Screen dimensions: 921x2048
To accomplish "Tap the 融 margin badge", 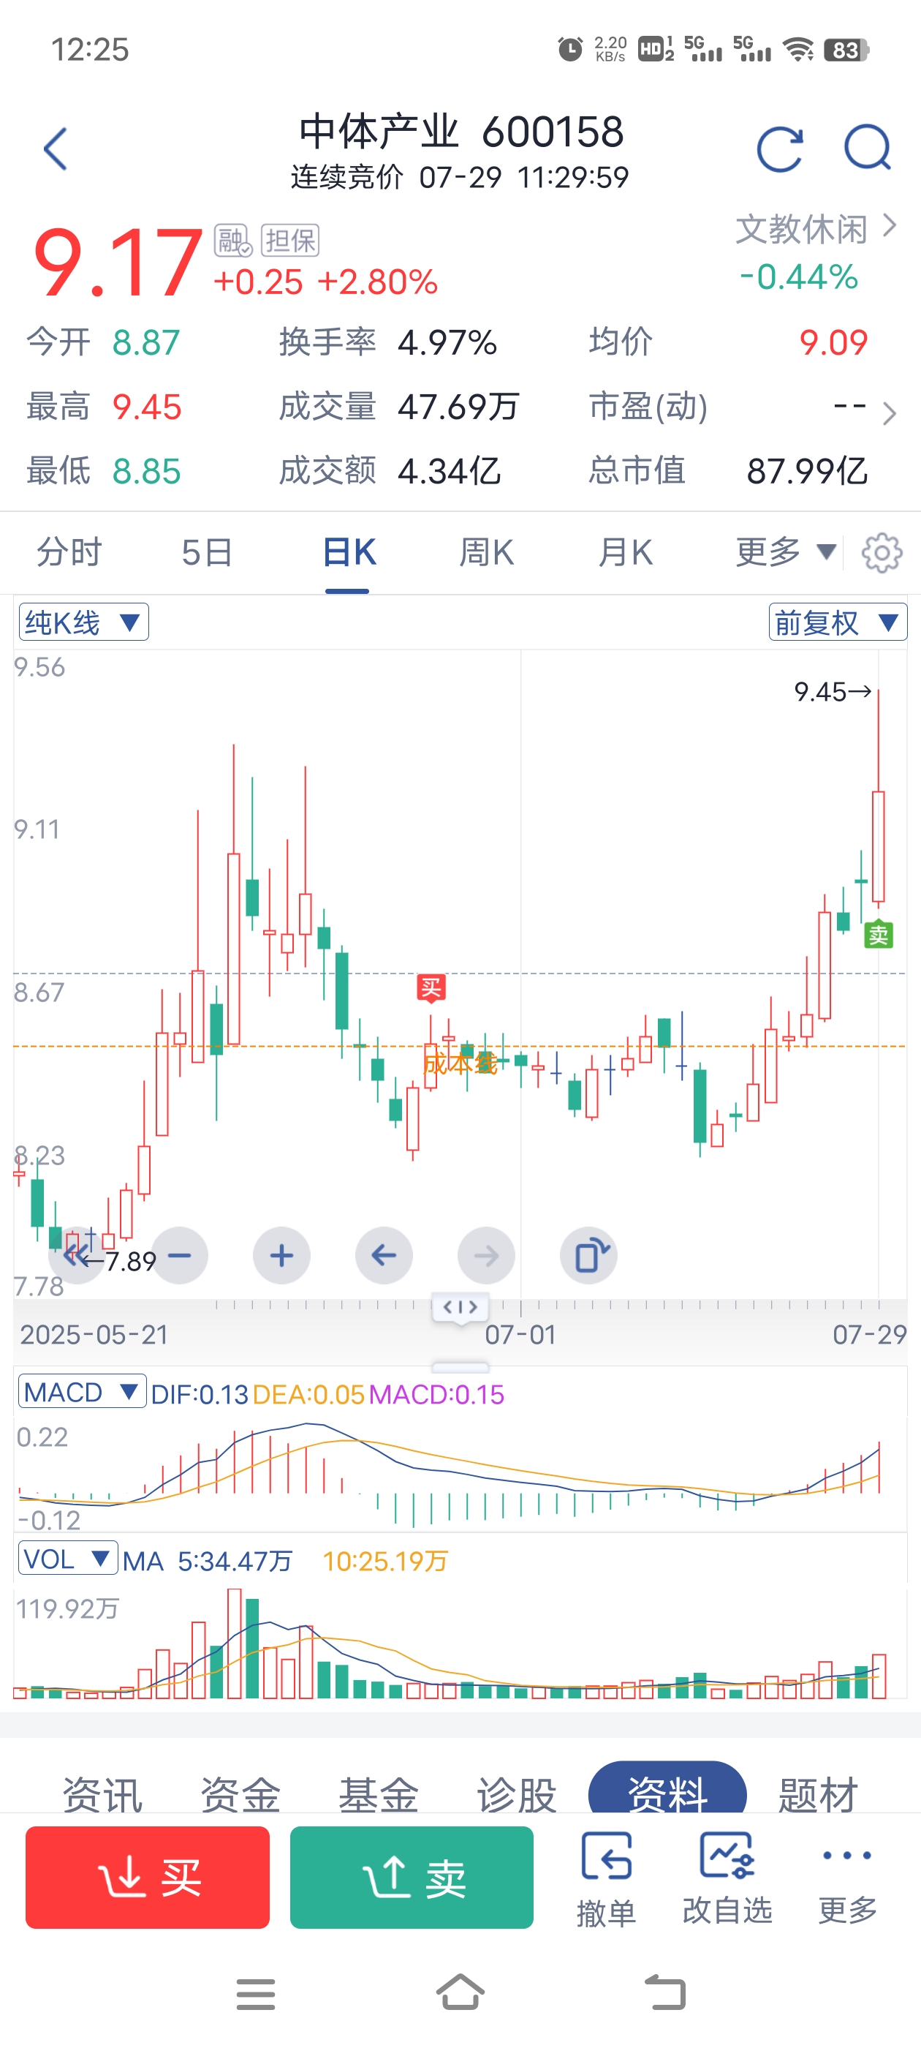I will click(233, 240).
